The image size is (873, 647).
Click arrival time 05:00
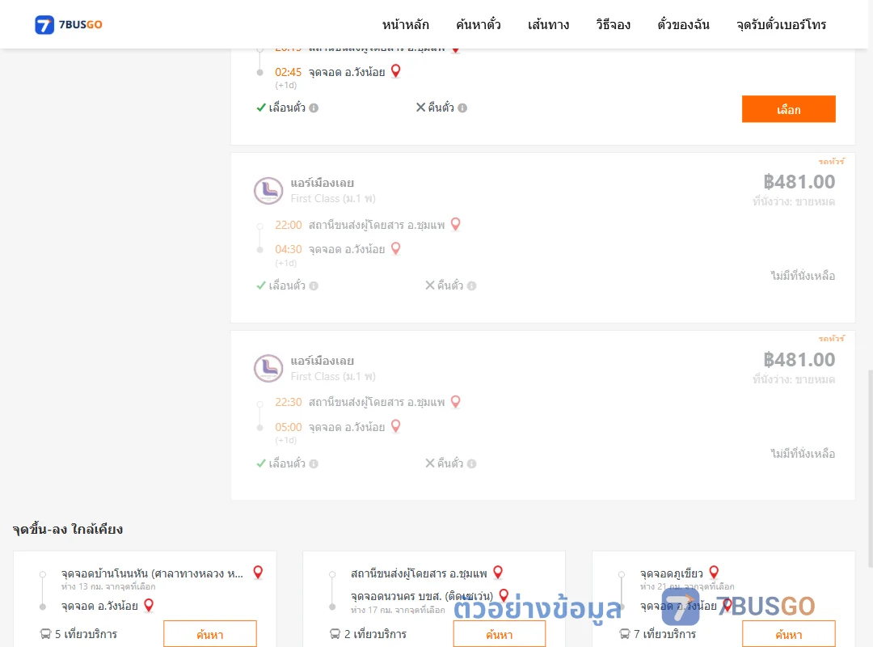(289, 428)
